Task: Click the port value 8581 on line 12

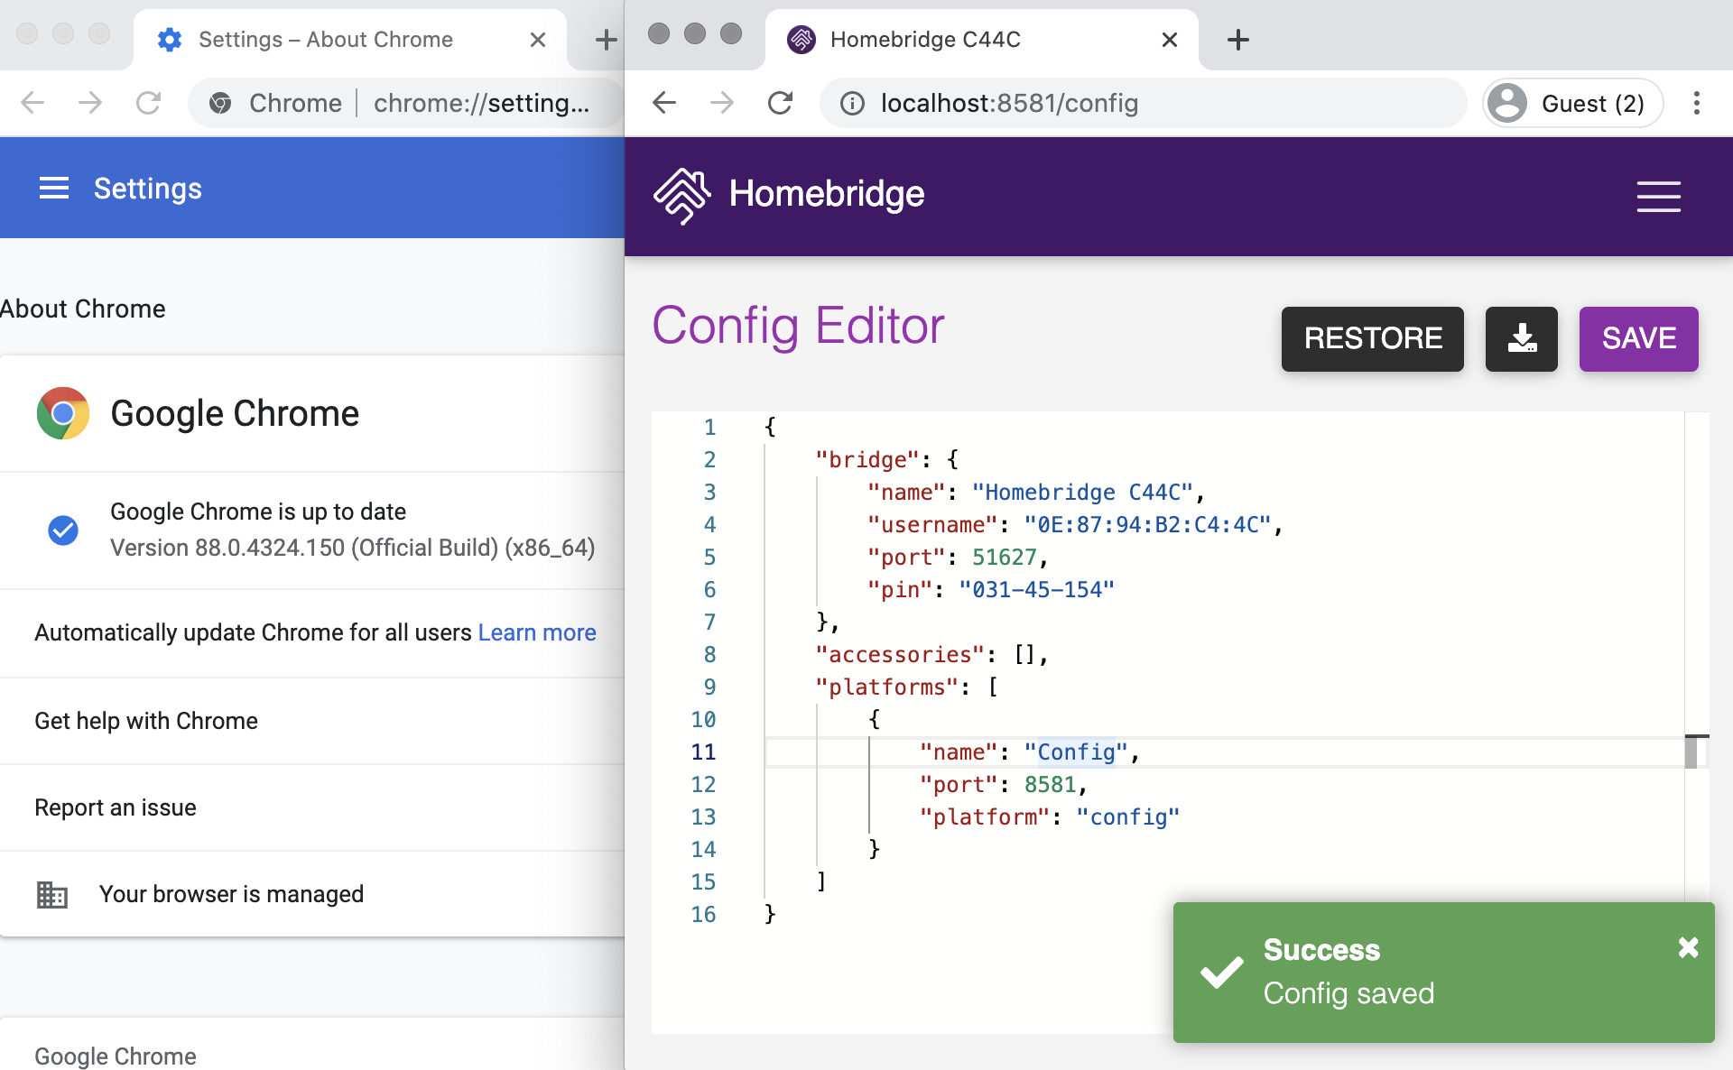Action: [1050, 785]
